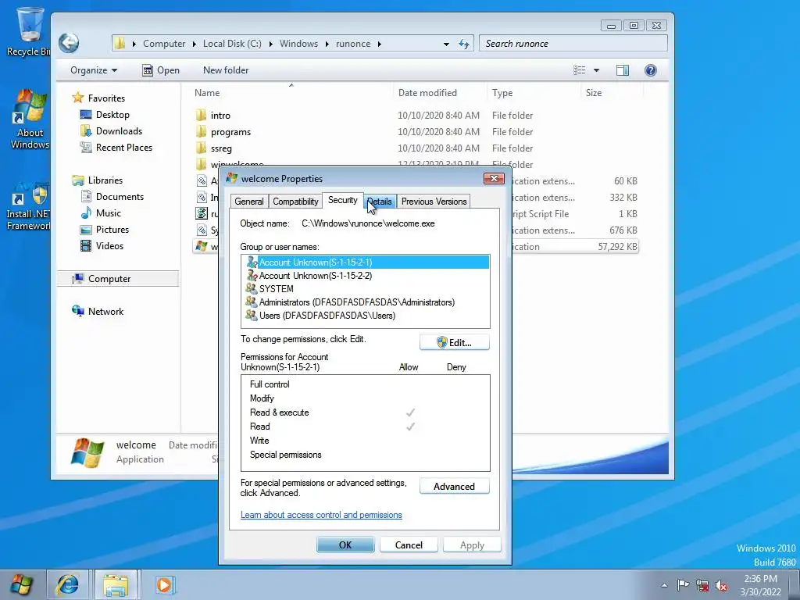Select the Security tab
This screenshot has width=800, height=600.
click(342, 200)
